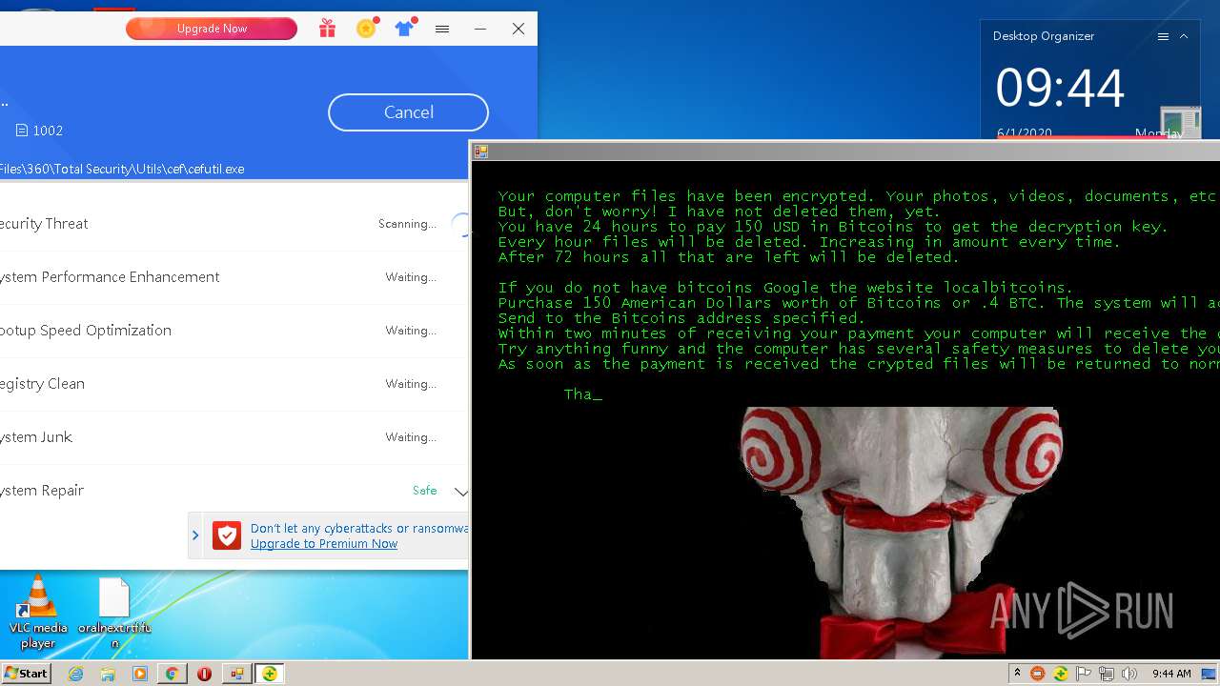This screenshot has width=1220, height=686.
Task: Expand the System Repair result chevron
Action: click(460, 492)
